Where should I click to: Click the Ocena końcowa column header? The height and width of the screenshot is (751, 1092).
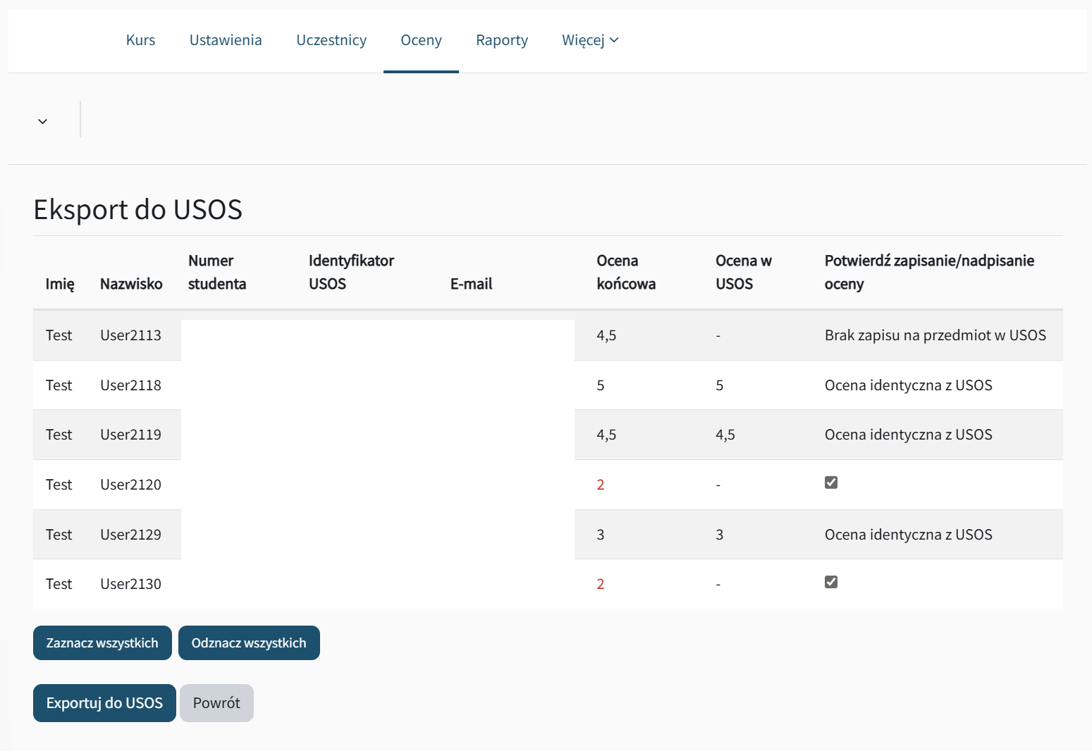click(x=625, y=273)
